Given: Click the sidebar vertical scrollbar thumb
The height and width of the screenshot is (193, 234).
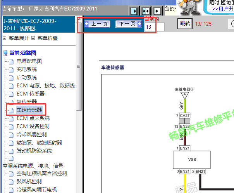Looking at the screenshot, I should (79, 66).
